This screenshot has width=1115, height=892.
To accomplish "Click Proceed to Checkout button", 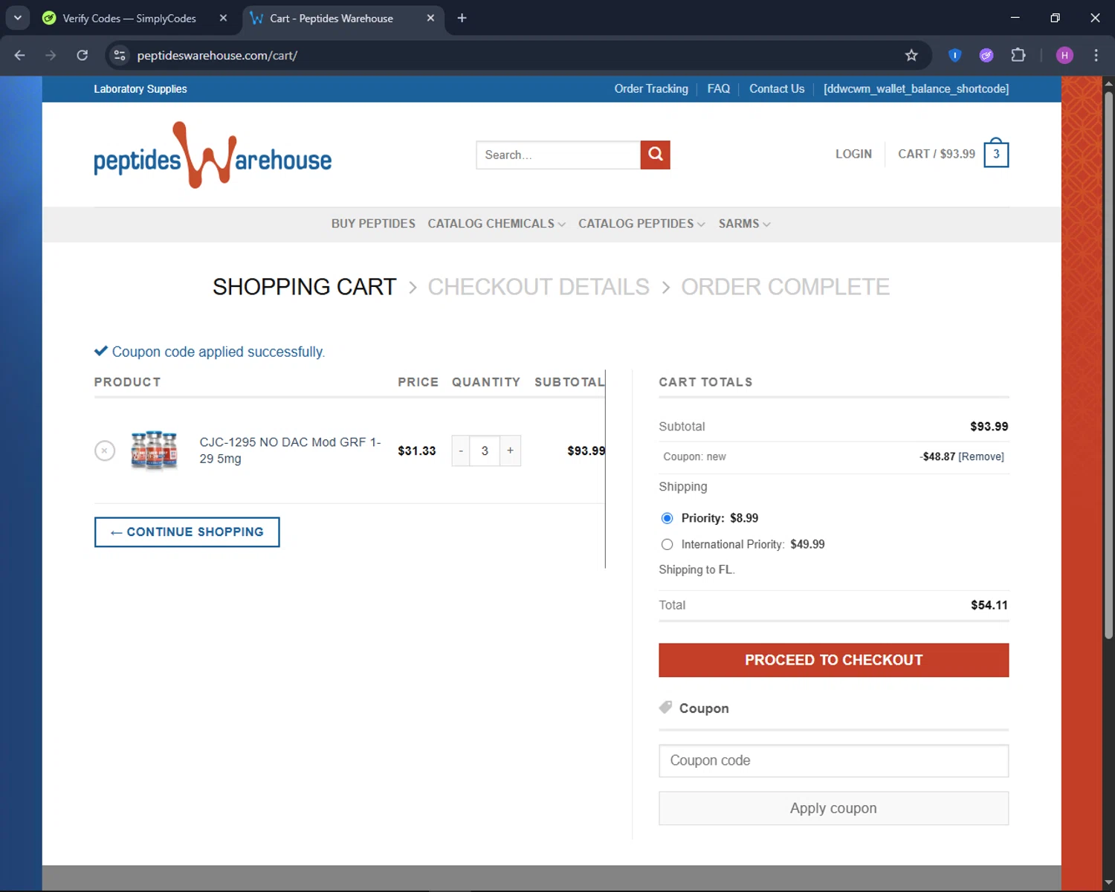I will (833, 660).
